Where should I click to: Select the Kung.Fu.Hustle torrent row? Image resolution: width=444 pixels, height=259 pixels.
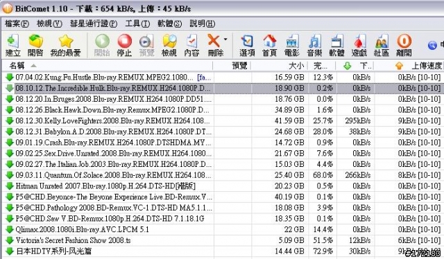(x=223, y=77)
